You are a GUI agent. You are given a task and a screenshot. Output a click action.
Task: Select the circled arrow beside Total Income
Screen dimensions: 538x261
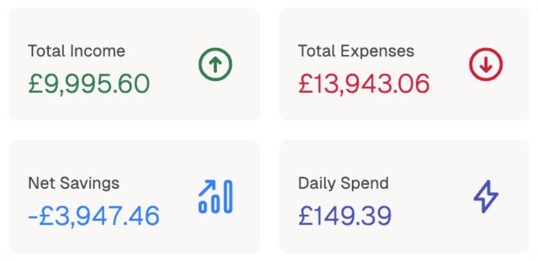pyautogui.click(x=215, y=64)
